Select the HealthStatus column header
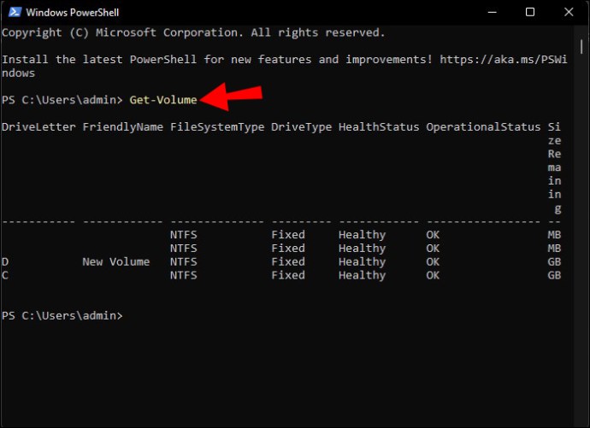 [x=378, y=126]
